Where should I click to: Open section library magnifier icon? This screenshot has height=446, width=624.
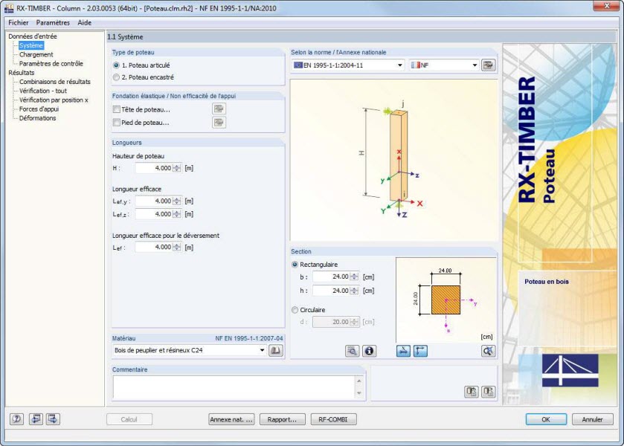353,351
